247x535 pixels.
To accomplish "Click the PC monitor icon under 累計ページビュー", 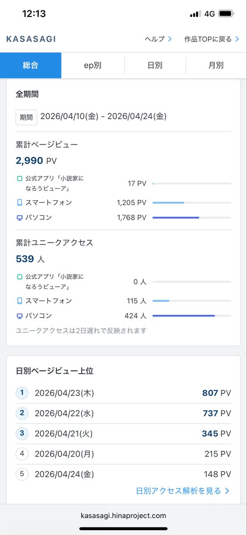I will 20,218.
